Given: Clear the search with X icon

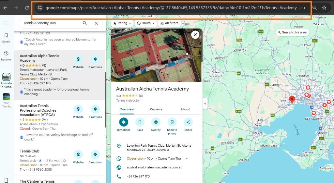Looking at the screenshot, I should point(96,23).
